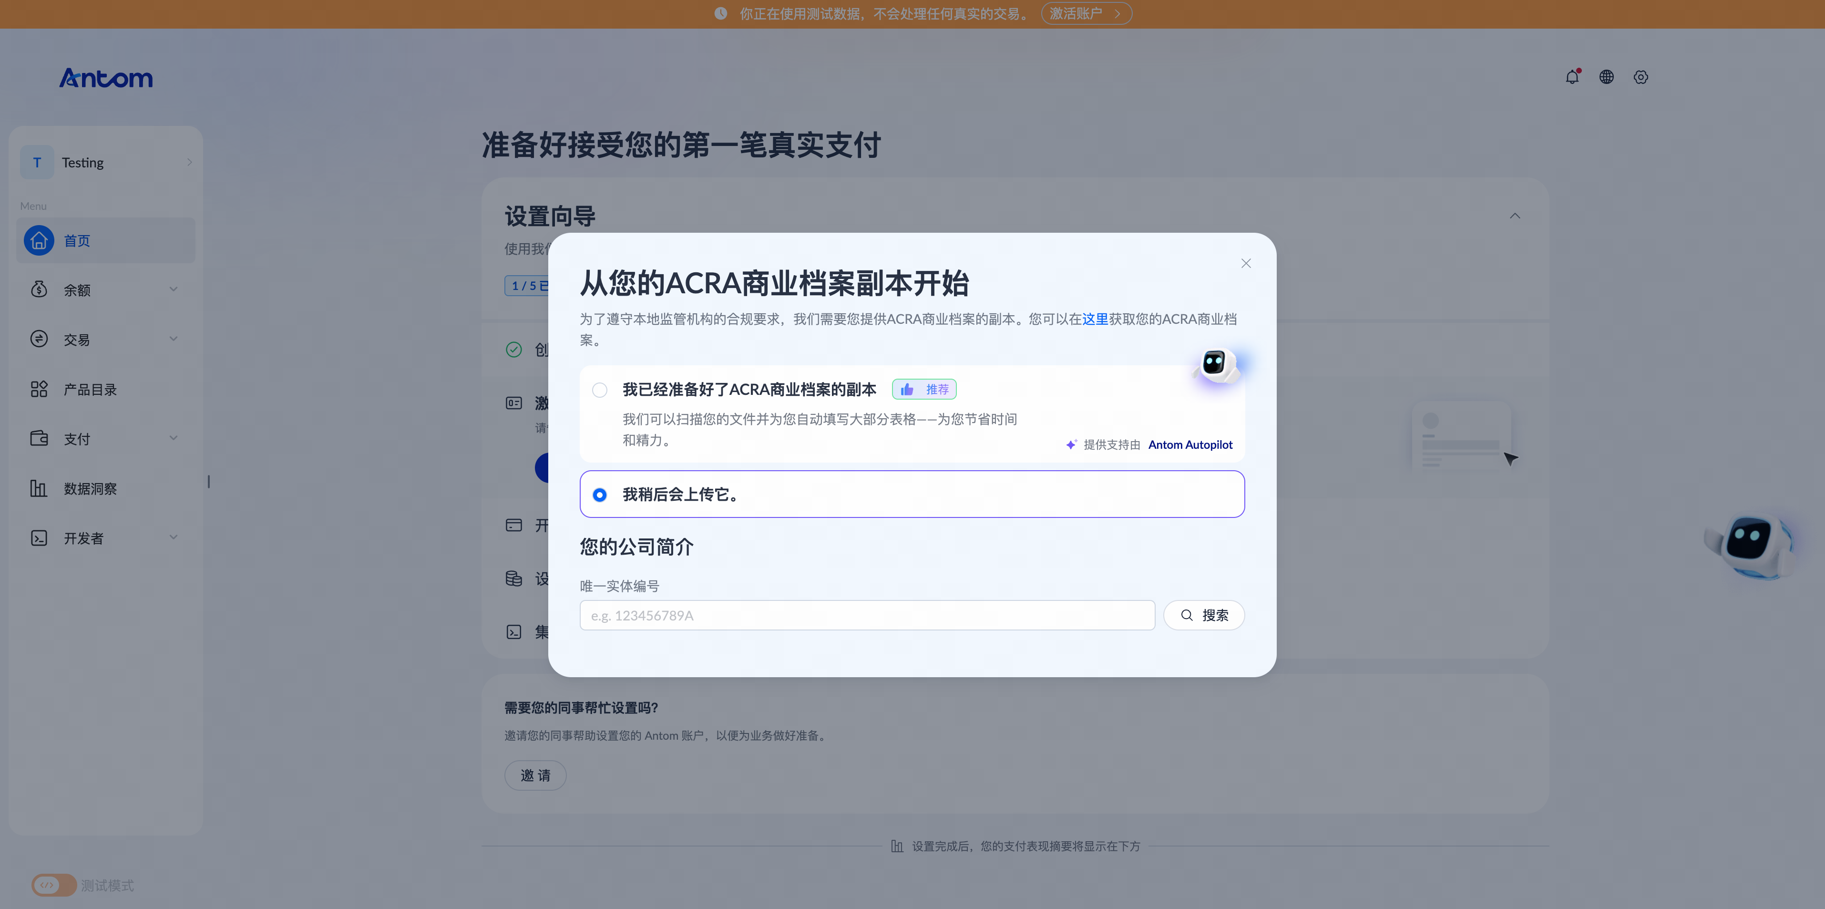Click the Antom logo
The width and height of the screenshot is (1825, 909).
click(x=106, y=78)
